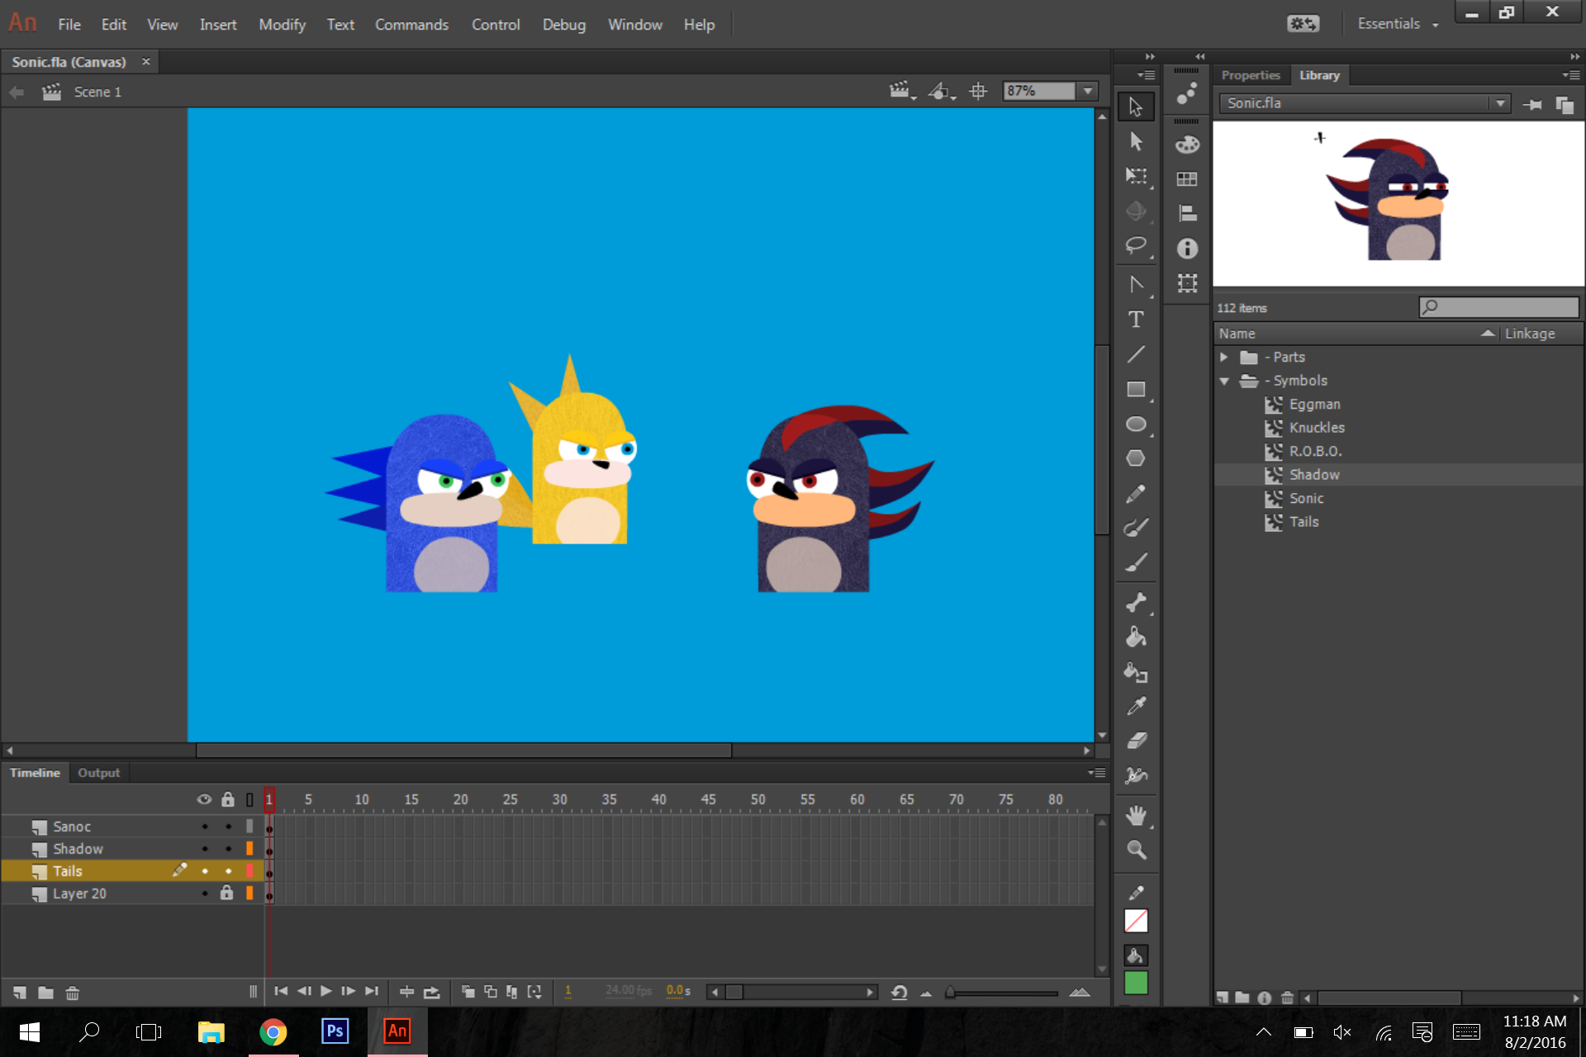Open the Timeline panel options menu
The width and height of the screenshot is (1586, 1057).
(x=1096, y=773)
